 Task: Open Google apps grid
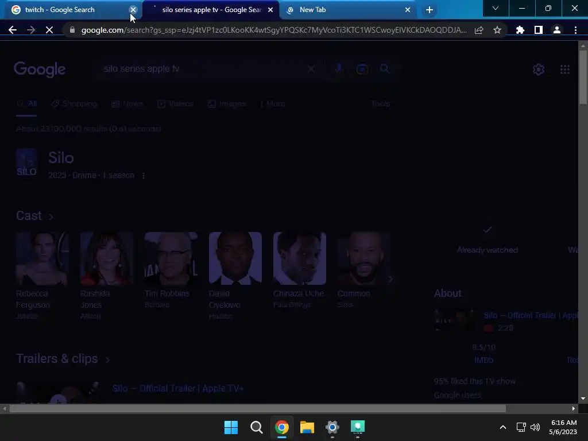(565, 69)
